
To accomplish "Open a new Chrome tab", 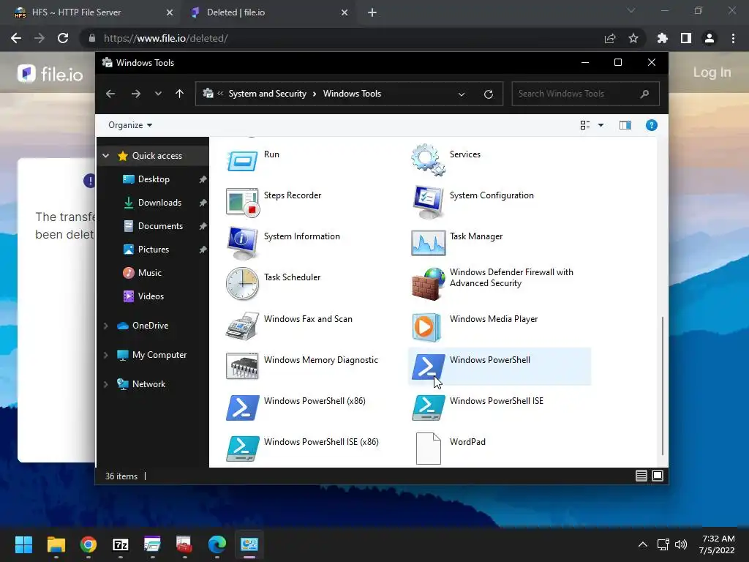I will point(372,12).
